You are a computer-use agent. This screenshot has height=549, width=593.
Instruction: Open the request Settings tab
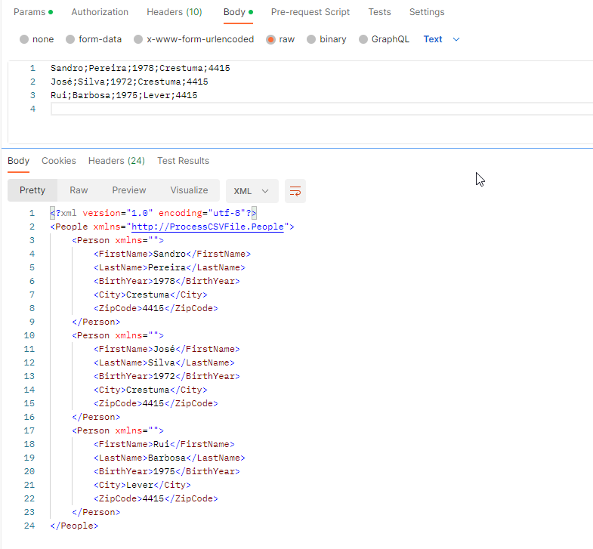(x=427, y=12)
